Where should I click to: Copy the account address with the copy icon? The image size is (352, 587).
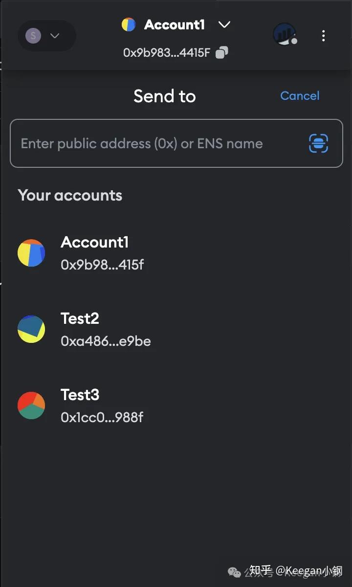click(222, 52)
